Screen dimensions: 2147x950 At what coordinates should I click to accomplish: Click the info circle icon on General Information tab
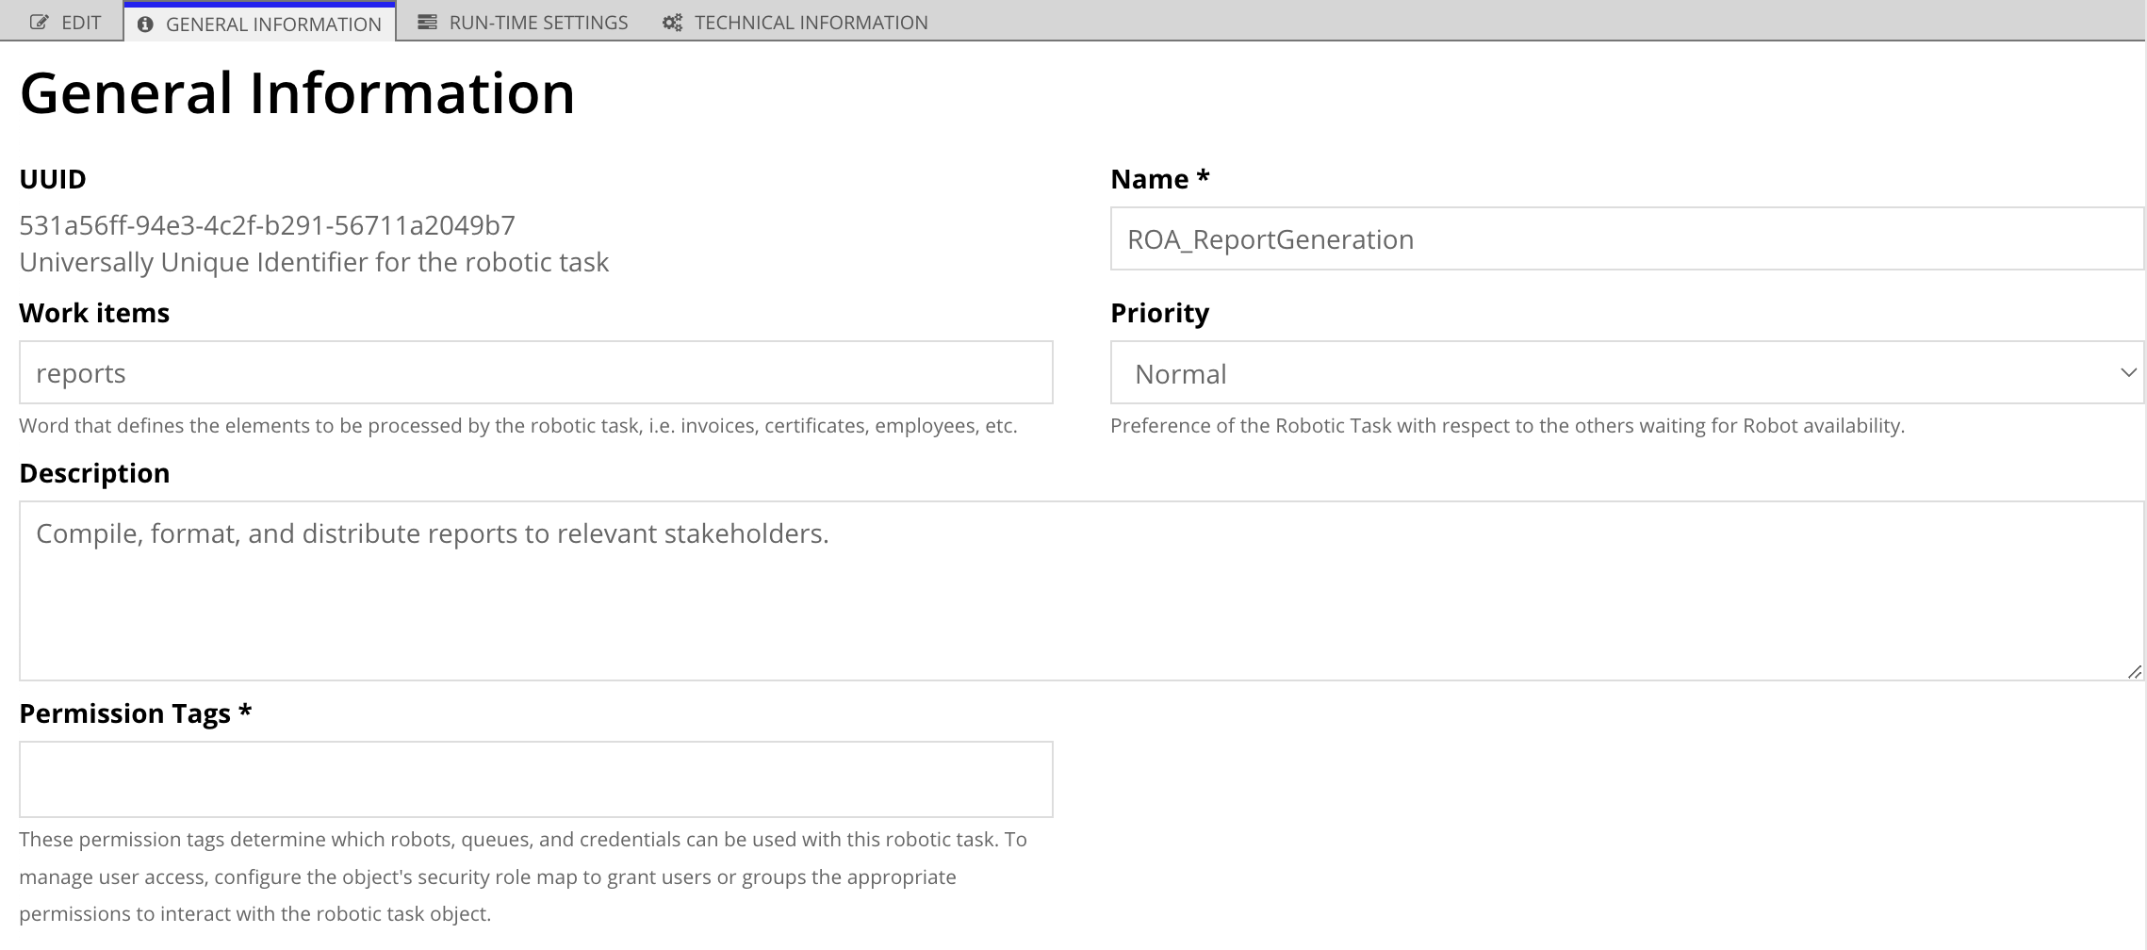tap(145, 25)
